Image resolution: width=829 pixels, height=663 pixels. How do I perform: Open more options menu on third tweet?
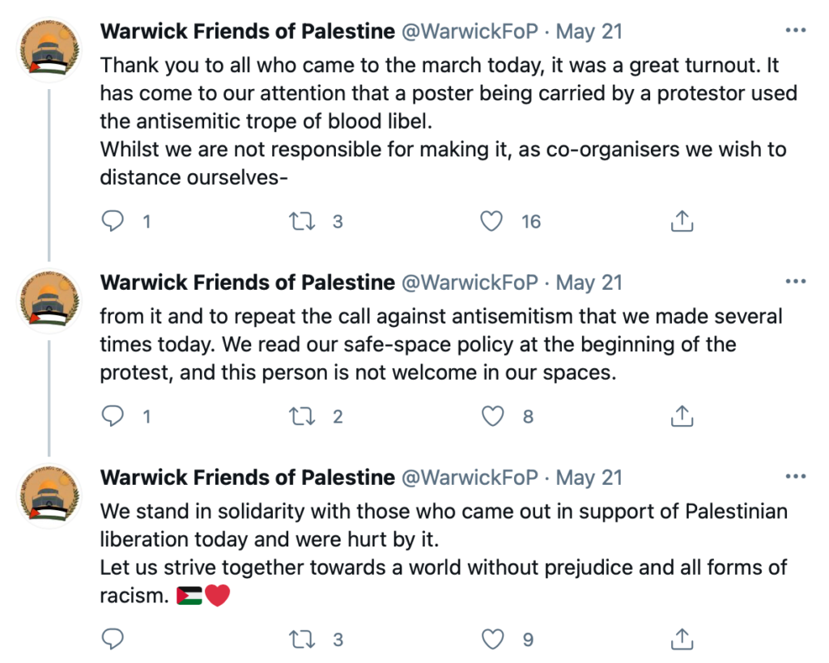796,476
